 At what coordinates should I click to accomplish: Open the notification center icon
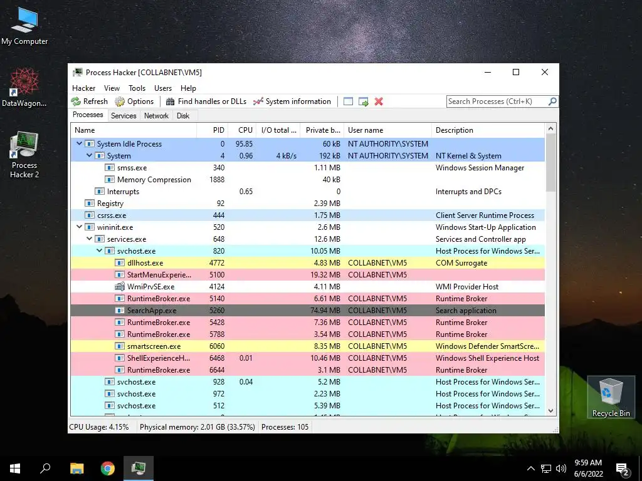623,469
